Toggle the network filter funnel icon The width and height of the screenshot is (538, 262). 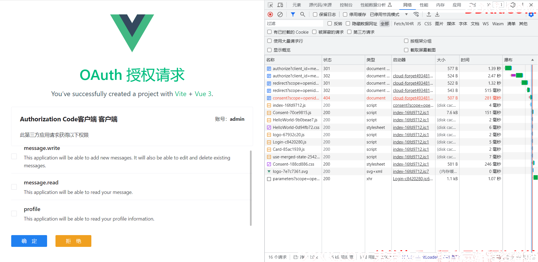point(293,14)
